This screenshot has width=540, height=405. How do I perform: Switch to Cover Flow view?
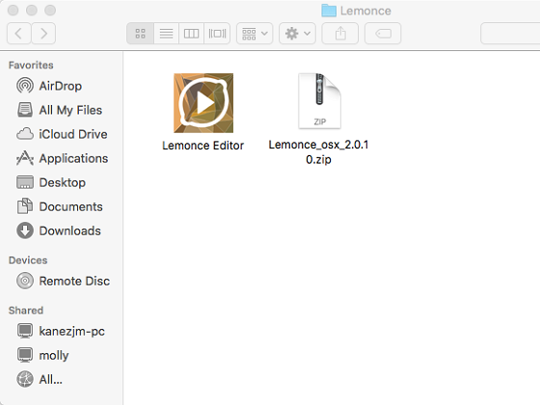tap(217, 34)
